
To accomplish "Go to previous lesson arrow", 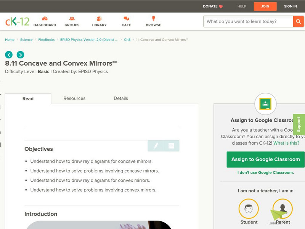I will coord(9,55).
